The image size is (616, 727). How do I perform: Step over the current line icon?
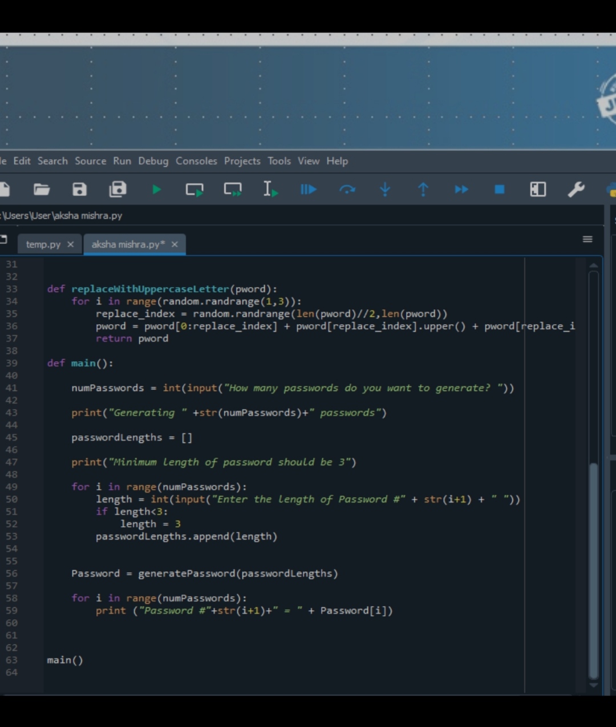pyautogui.click(x=347, y=189)
